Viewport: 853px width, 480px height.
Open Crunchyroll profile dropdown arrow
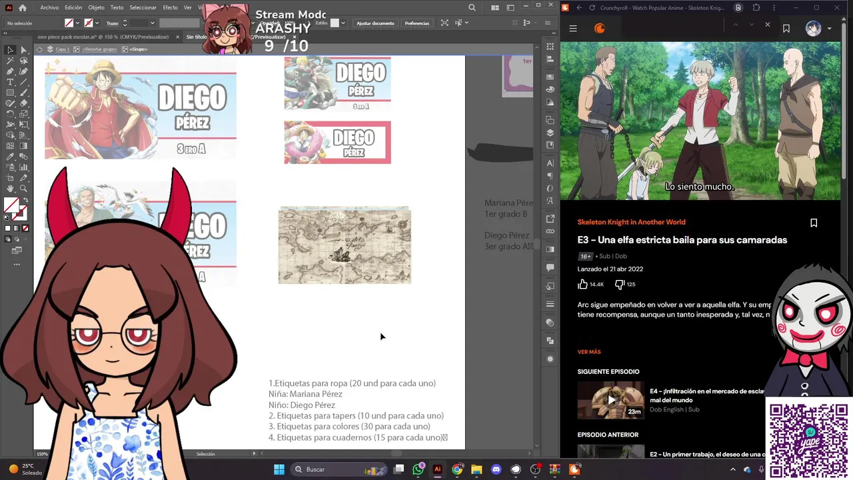[829, 28]
